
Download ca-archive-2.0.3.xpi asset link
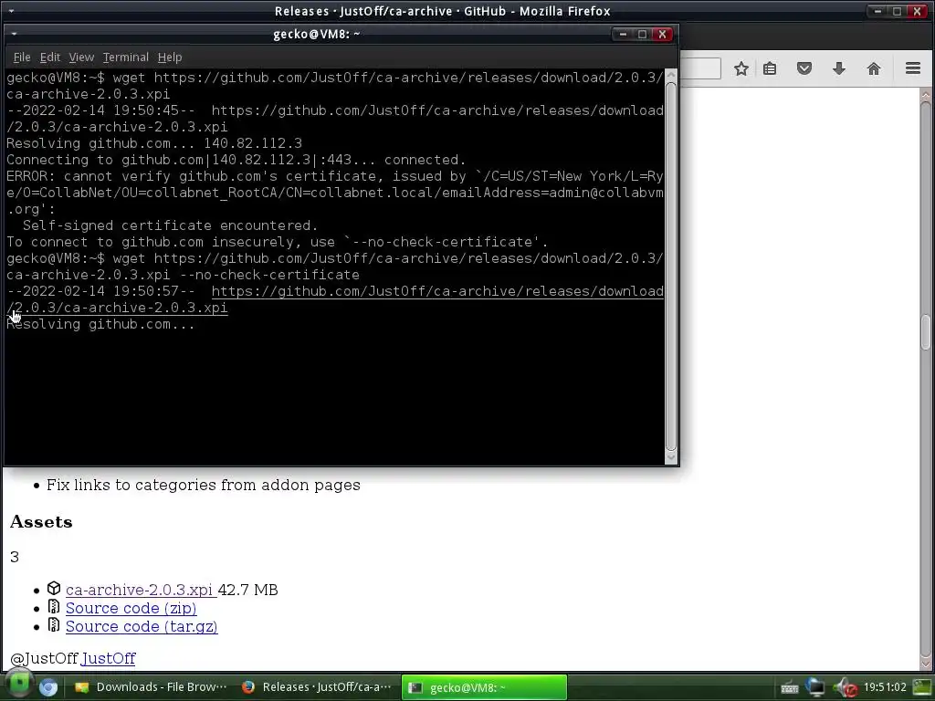point(140,590)
